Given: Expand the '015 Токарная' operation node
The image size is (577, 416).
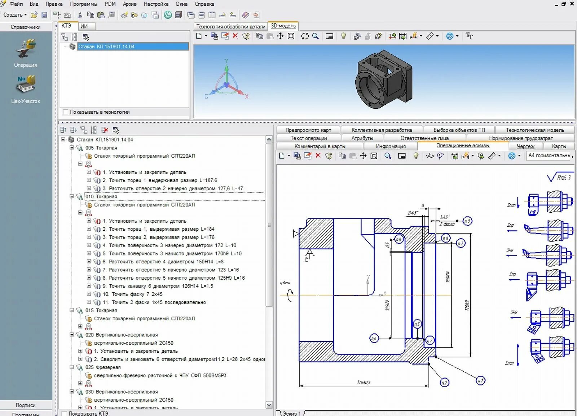Looking at the screenshot, I should coord(72,310).
